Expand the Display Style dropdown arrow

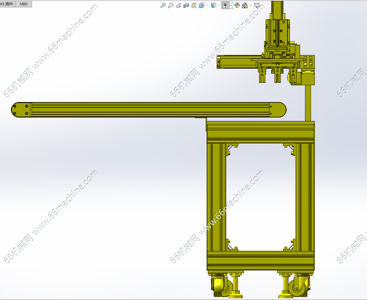219,5
